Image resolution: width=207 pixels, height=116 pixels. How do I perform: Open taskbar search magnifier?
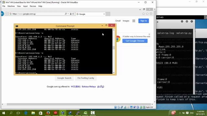point(11,113)
